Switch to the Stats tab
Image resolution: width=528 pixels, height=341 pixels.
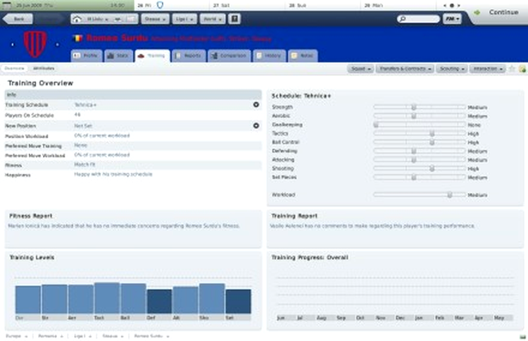pos(118,56)
